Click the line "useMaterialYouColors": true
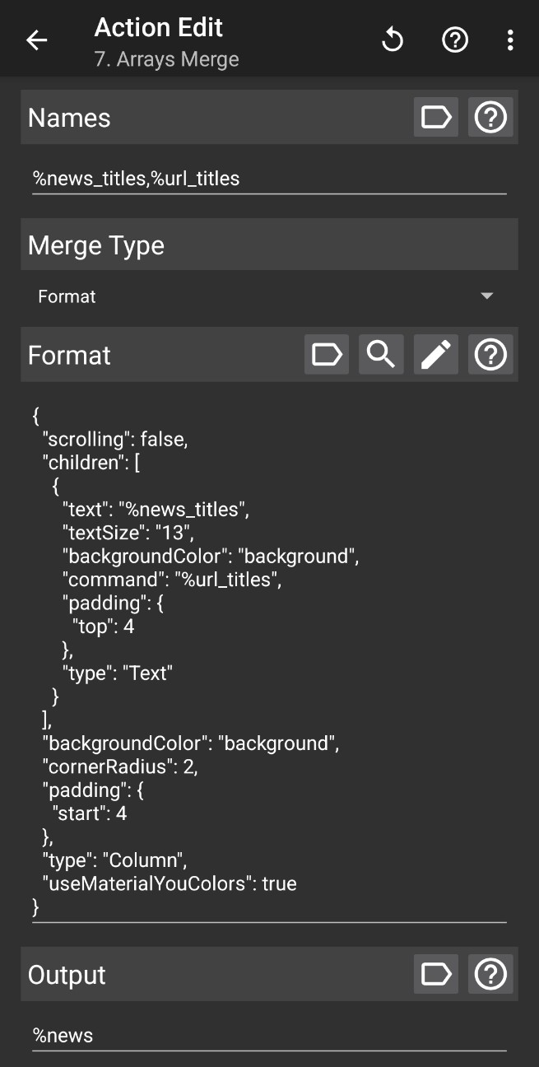This screenshot has width=539, height=1067. coord(170,883)
